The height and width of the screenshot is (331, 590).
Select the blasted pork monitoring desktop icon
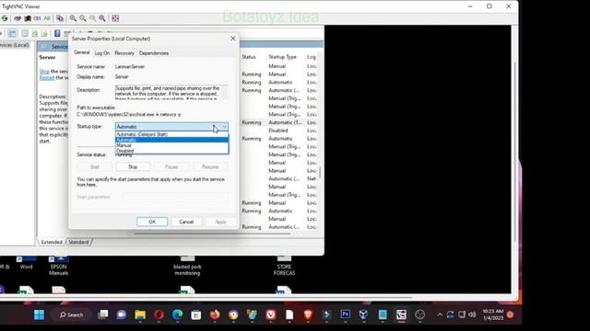[187, 267]
